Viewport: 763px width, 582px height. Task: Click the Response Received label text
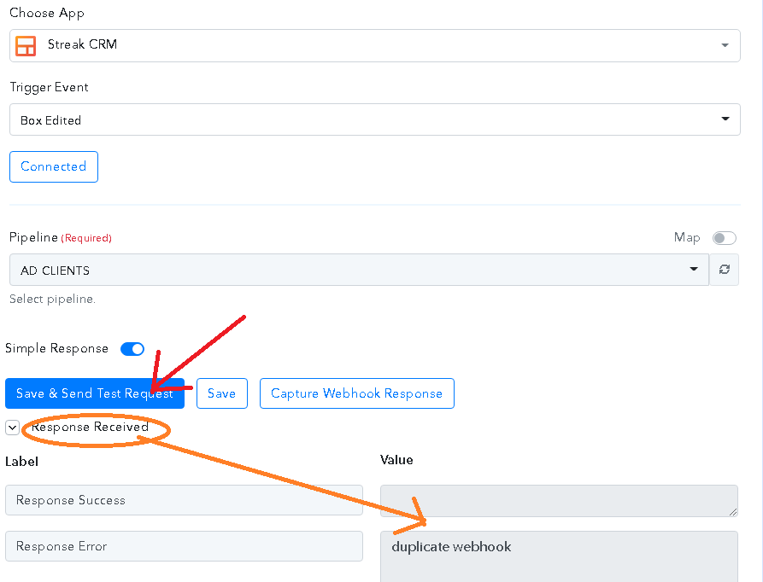(90, 427)
